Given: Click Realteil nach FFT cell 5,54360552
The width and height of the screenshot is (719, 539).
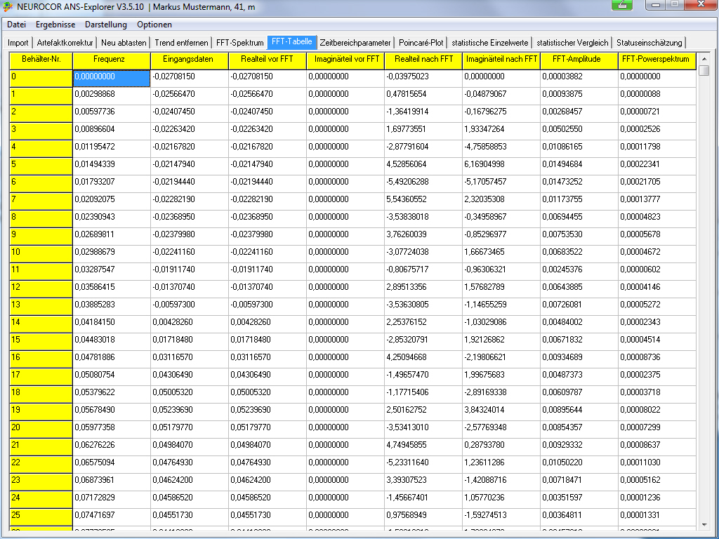Looking at the screenshot, I should (423, 201).
